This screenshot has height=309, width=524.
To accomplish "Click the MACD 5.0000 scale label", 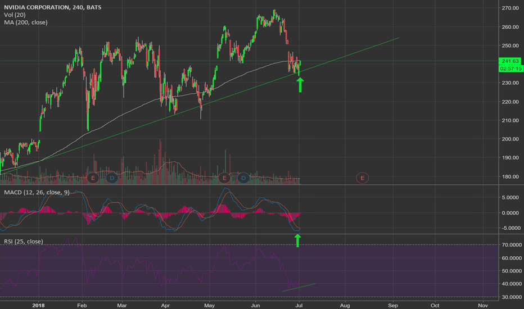I will (511, 197).
